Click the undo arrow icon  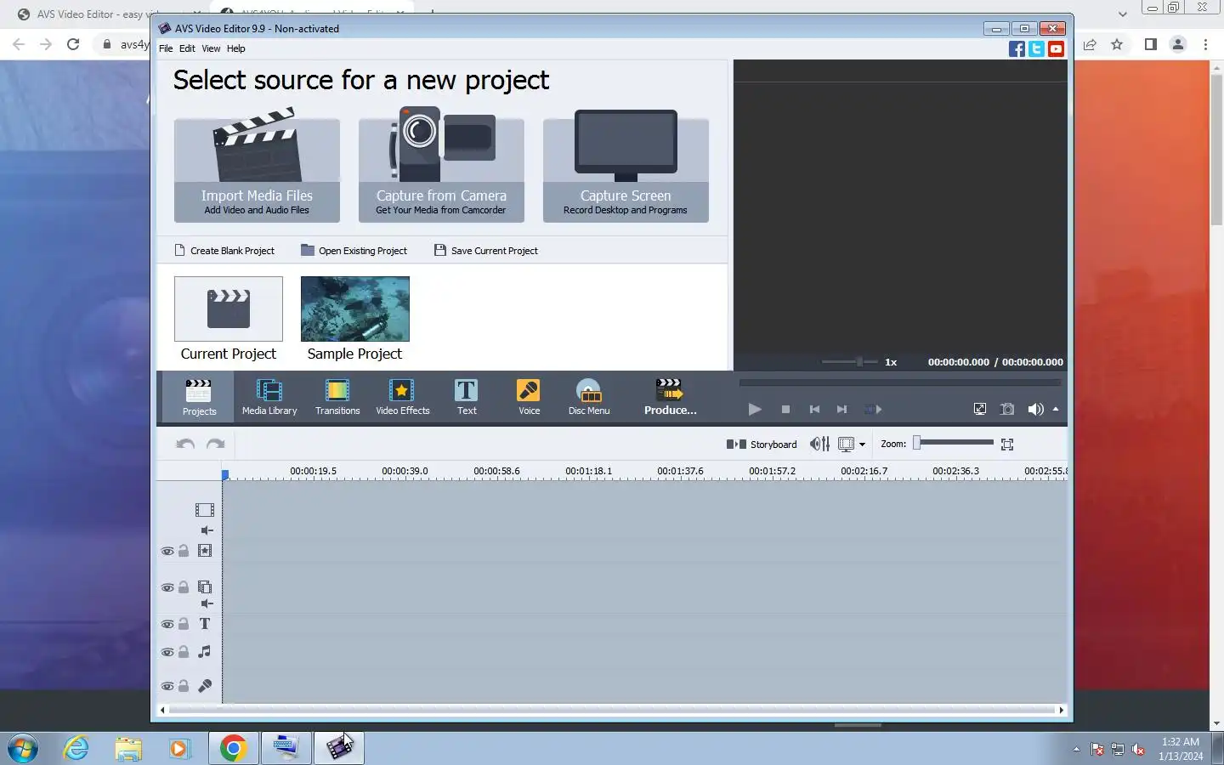pos(185,444)
